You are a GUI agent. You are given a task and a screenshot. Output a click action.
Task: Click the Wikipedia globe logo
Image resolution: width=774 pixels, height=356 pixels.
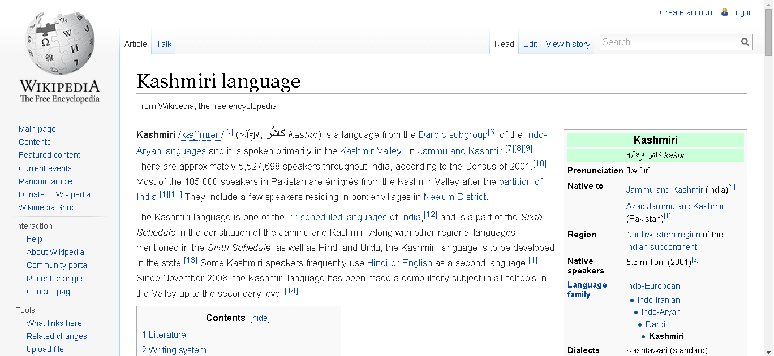[x=60, y=58]
